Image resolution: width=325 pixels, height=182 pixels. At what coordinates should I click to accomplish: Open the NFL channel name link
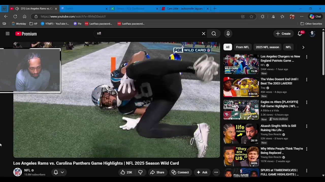point(27,170)
